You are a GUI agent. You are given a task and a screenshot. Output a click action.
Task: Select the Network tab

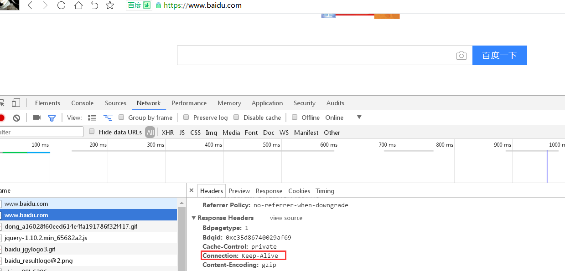coord(149,103)
